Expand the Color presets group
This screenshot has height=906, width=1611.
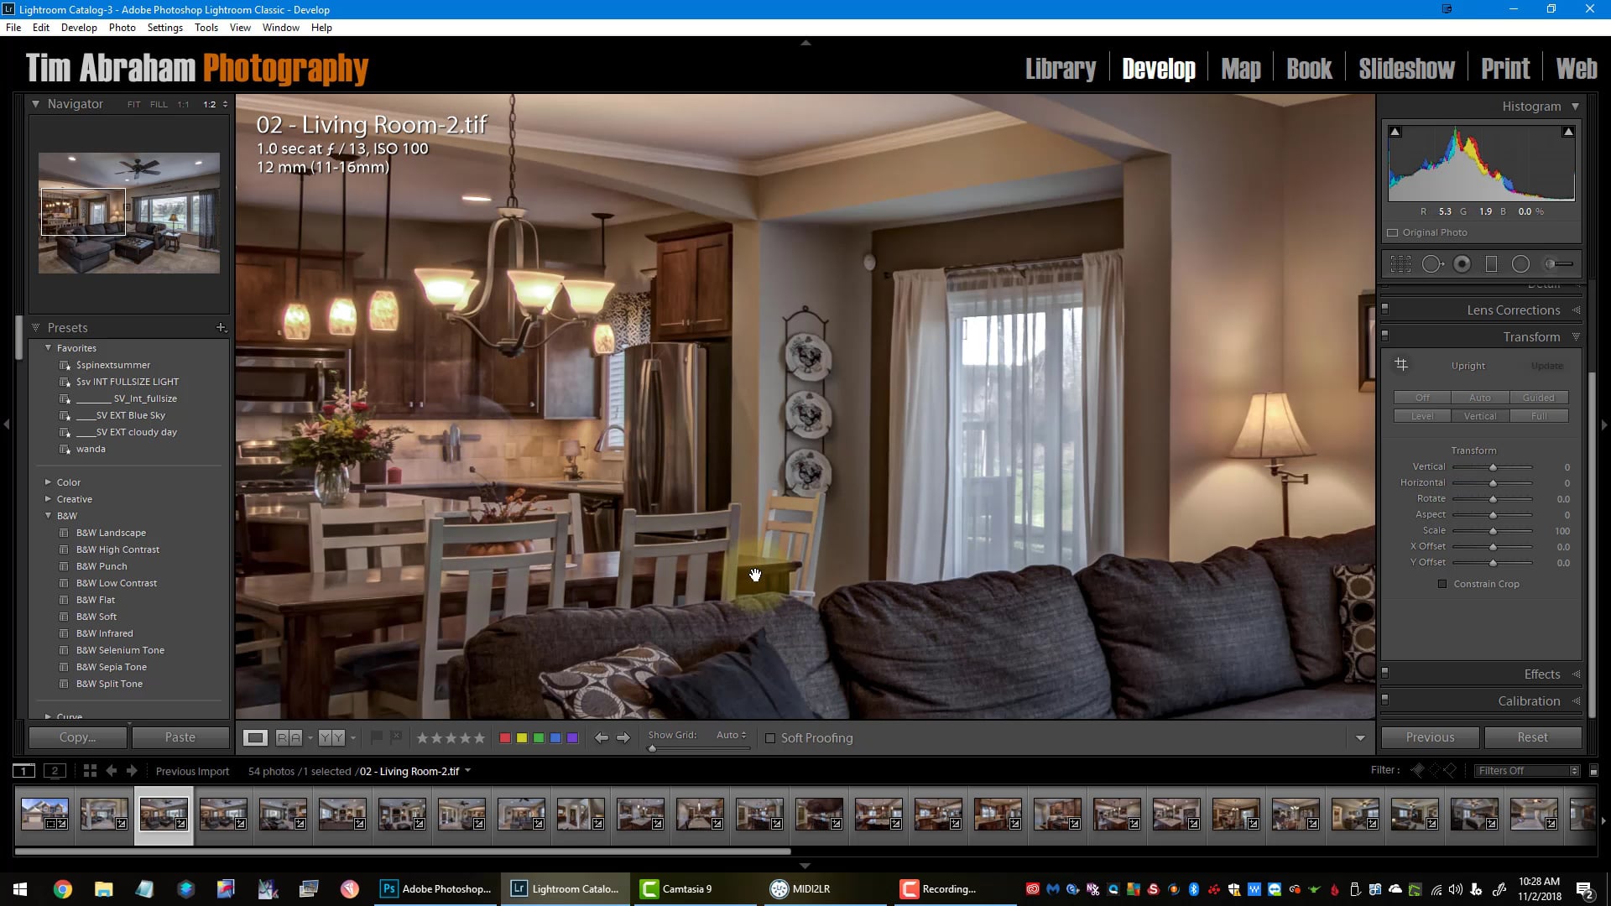(49, 482)
